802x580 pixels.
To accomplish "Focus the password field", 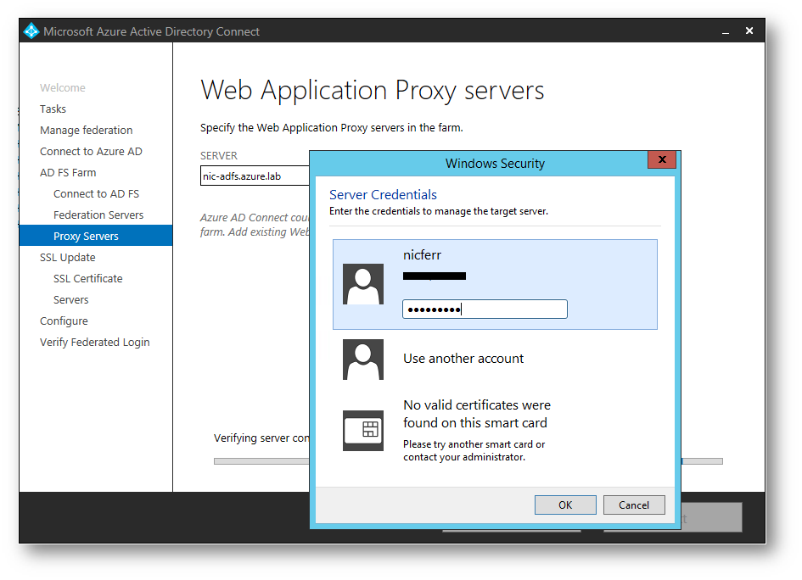I will point(485,310).
